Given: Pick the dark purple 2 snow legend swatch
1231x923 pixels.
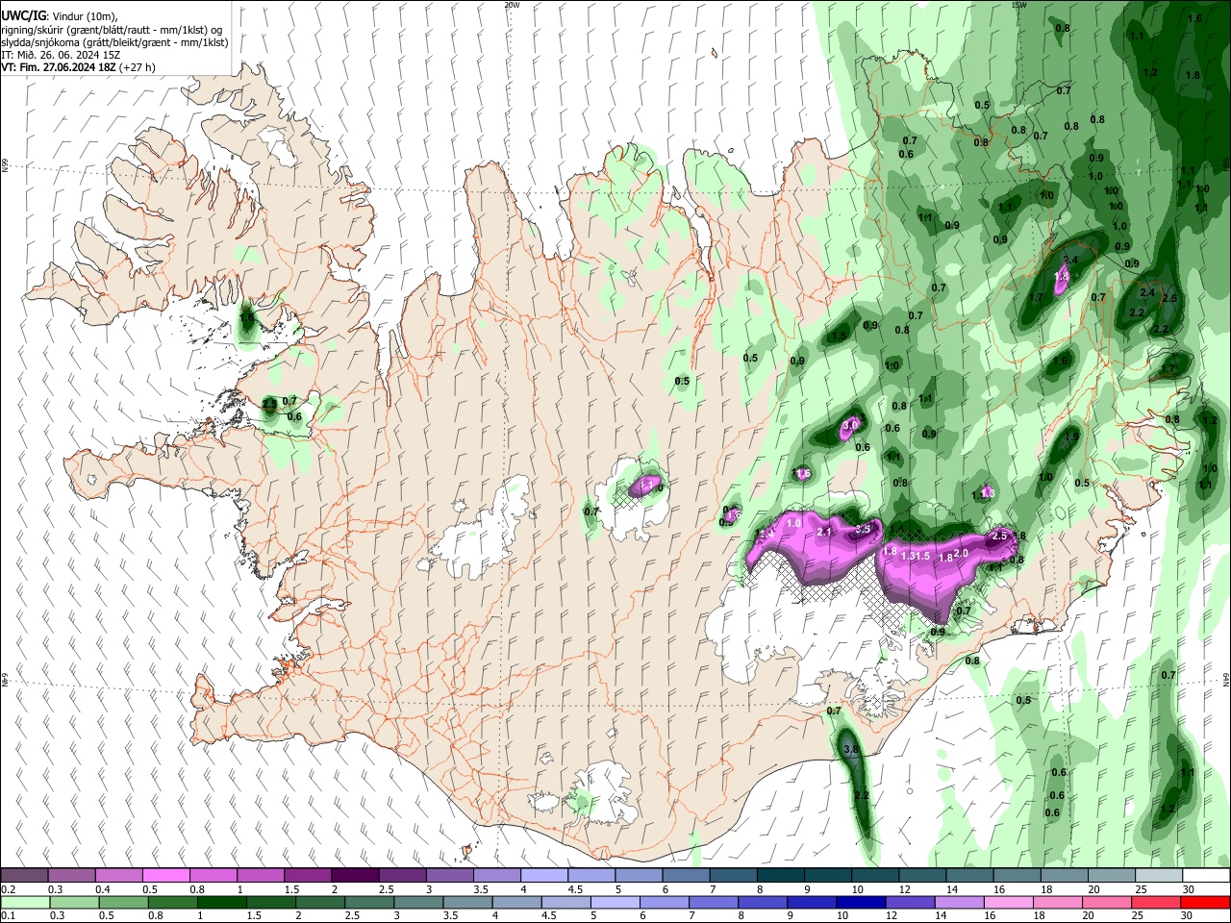Looking at the screenshot, I should (x=354, y=876).
